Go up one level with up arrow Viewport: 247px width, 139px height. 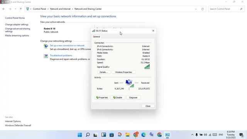(x=20, y=9)
